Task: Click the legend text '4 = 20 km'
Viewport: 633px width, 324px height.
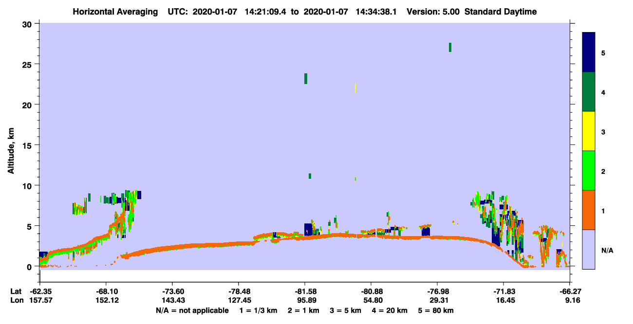Action: (390, 310)
